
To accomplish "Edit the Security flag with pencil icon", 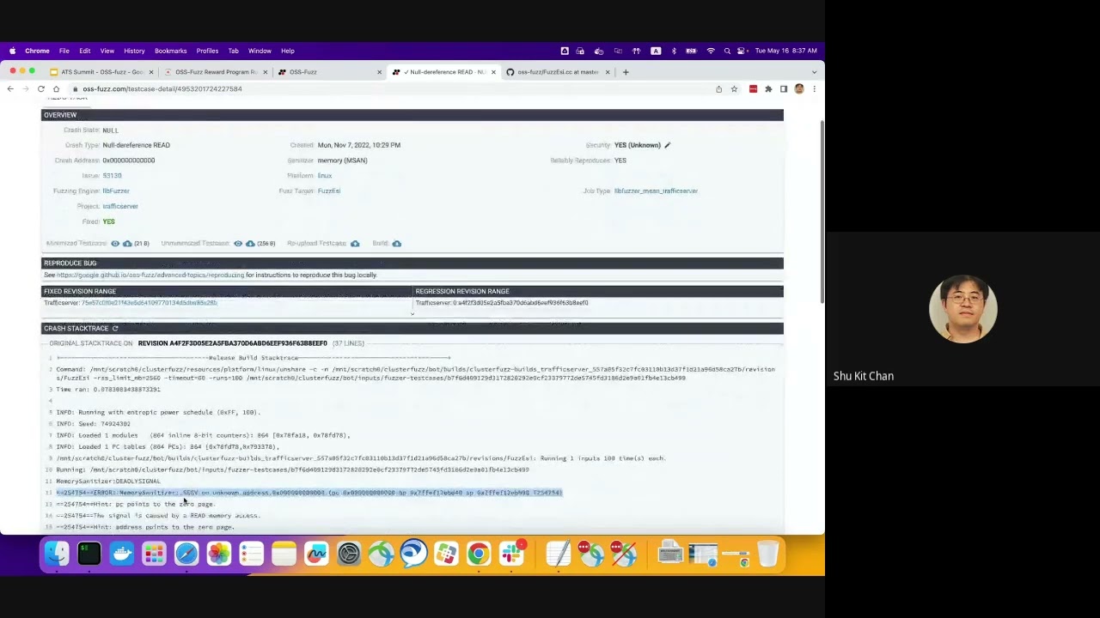I will coord(667,145).
